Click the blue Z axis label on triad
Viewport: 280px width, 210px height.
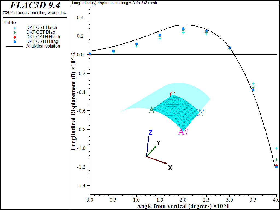pyautogui.click(x=150, y=133)
